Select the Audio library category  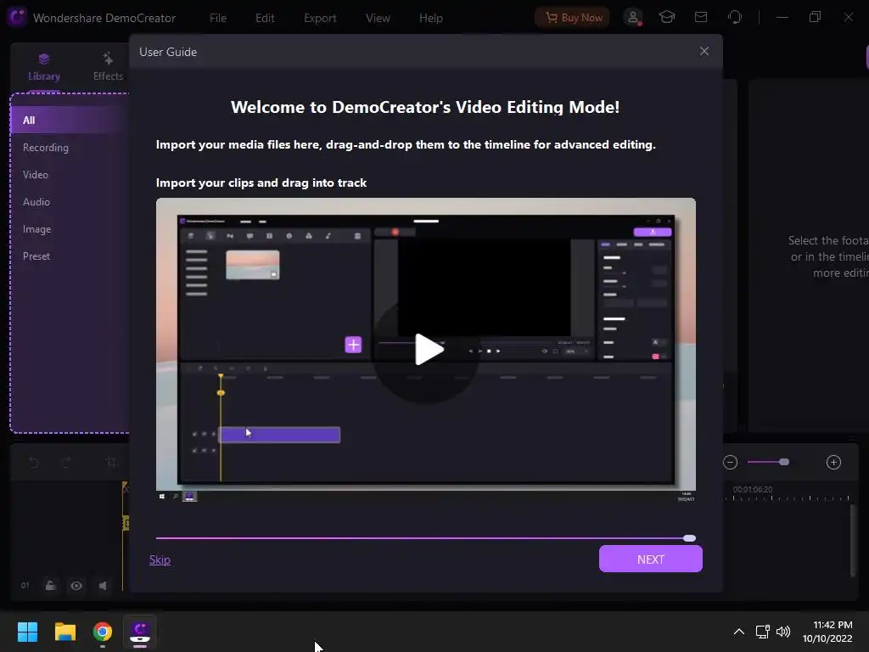point(36,202)
